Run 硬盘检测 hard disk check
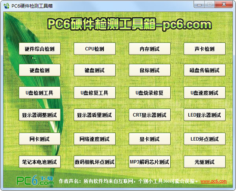Screen dimensions: 236x191 [40, 70]
